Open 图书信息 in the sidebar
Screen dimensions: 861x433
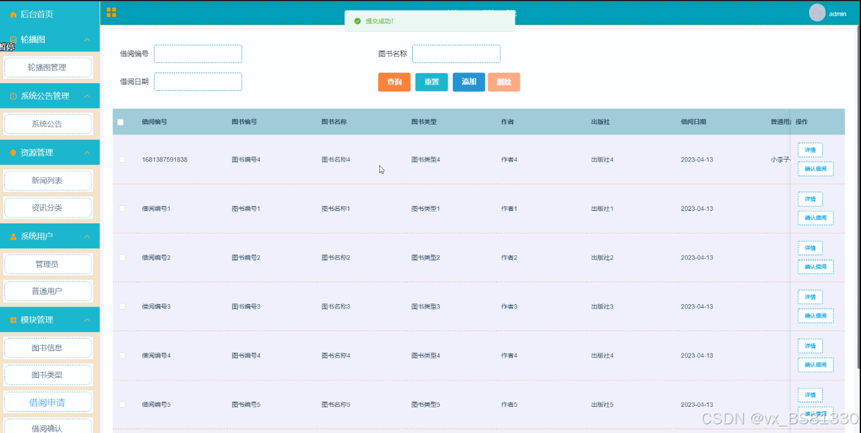click(48, 347)
